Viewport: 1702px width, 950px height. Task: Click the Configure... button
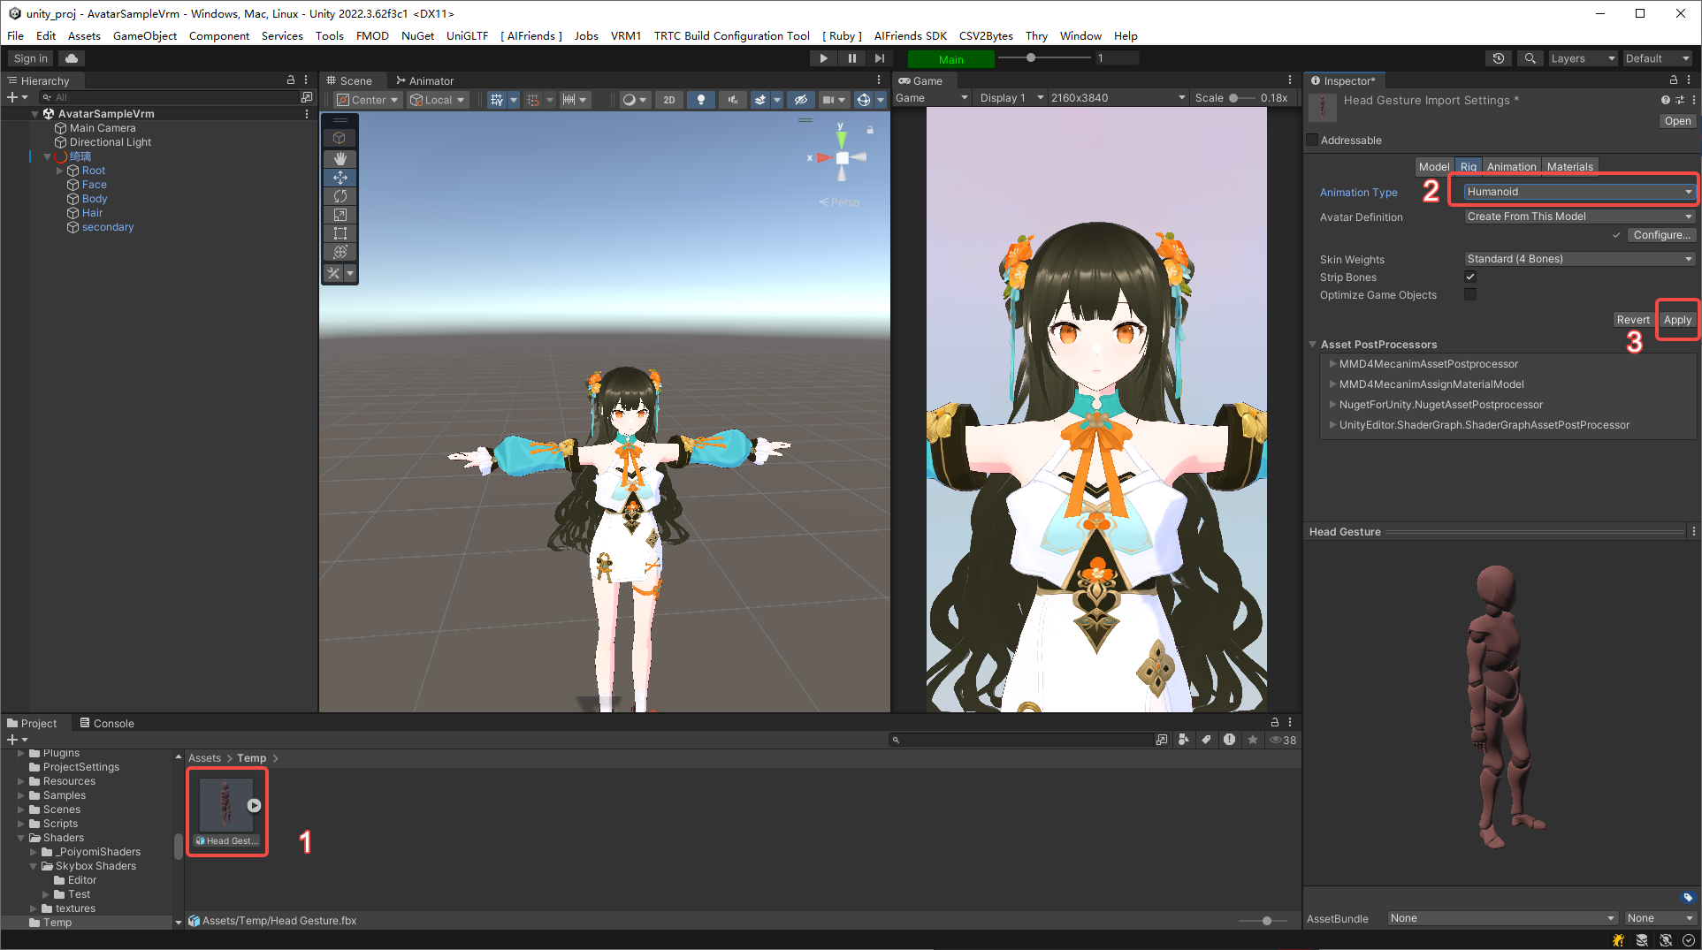click(x=1660, y=235)
